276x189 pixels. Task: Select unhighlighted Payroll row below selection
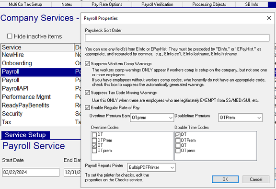pos(41,80)
